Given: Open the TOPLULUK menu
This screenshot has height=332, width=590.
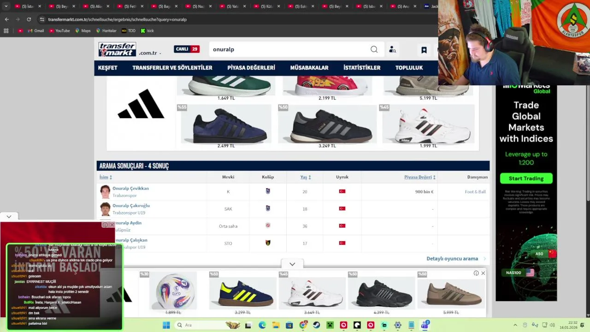Looking at the screenshot, I should (x=409, y=68).
